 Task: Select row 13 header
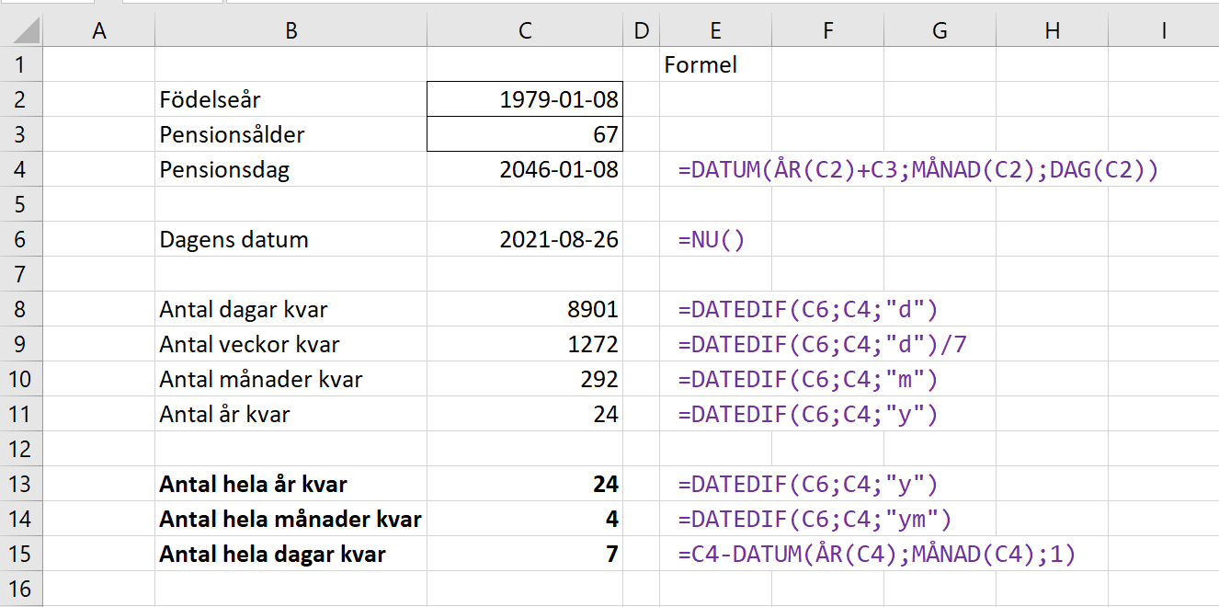[x=21, y=485]
